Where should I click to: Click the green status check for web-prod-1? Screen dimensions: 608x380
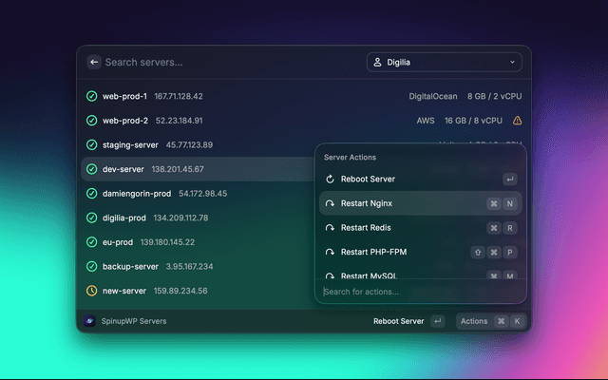pyautogui.click(x=91, y=96)
